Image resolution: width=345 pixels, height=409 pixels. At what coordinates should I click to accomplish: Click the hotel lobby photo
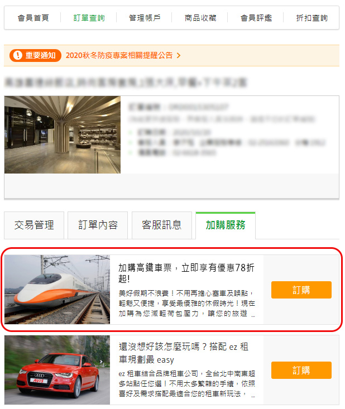(x=63, y=134)
